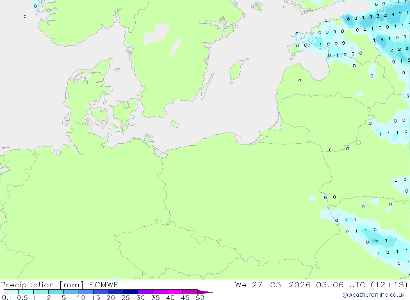
Task: Click the '0.5' legend scale label
Action: pyautogui.click(x=23, y=298)
